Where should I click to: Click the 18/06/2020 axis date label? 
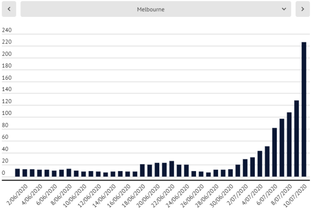(x=134, y=196)
